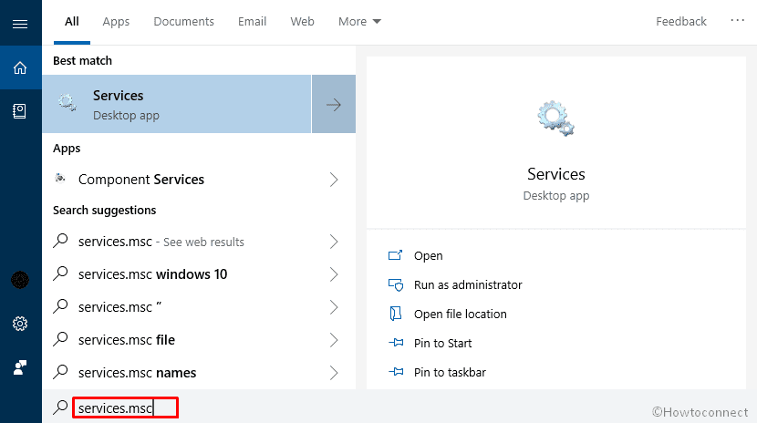757x423 pixels.
Task: Switch to the Email tab
Action: click(252, 22)
